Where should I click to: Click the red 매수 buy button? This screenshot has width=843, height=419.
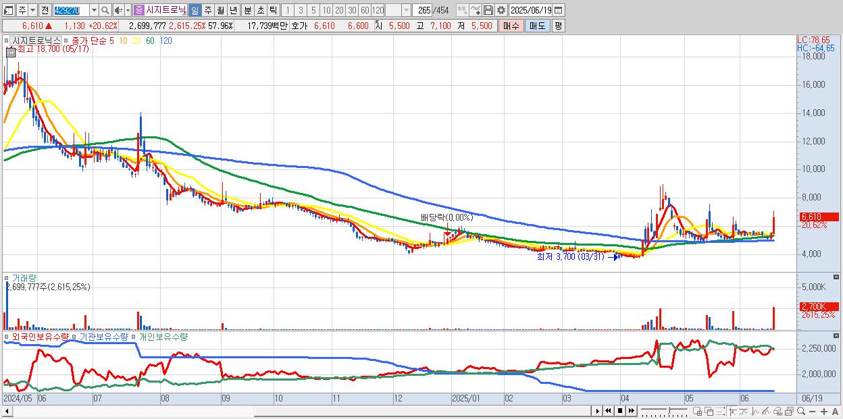click(511, 26)
